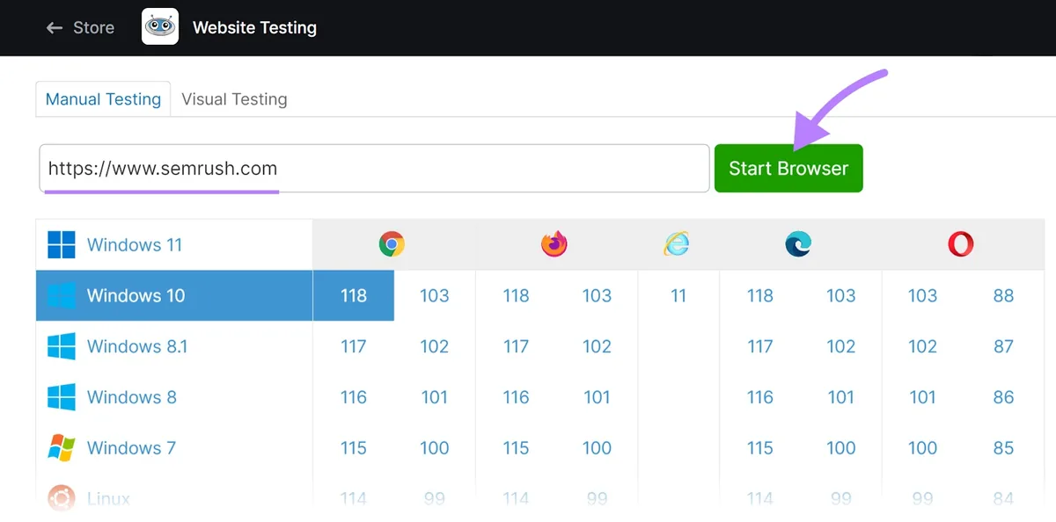Click the Ubuntu Linux logo icon
1056x522 pixels.
(x=62, y=498)
